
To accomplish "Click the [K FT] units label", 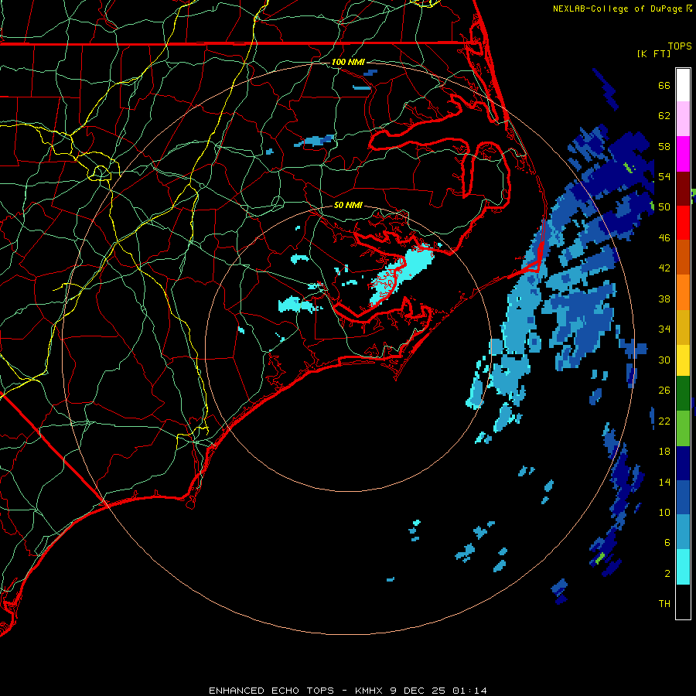I will 653,53.
